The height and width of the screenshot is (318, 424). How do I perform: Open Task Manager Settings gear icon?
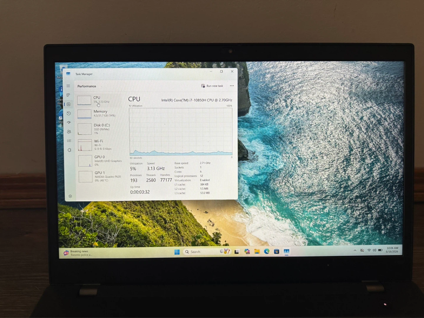pyautogui.click(x=70, y=196)
